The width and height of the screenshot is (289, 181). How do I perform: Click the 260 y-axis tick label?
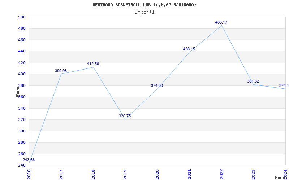click(22, 154)
